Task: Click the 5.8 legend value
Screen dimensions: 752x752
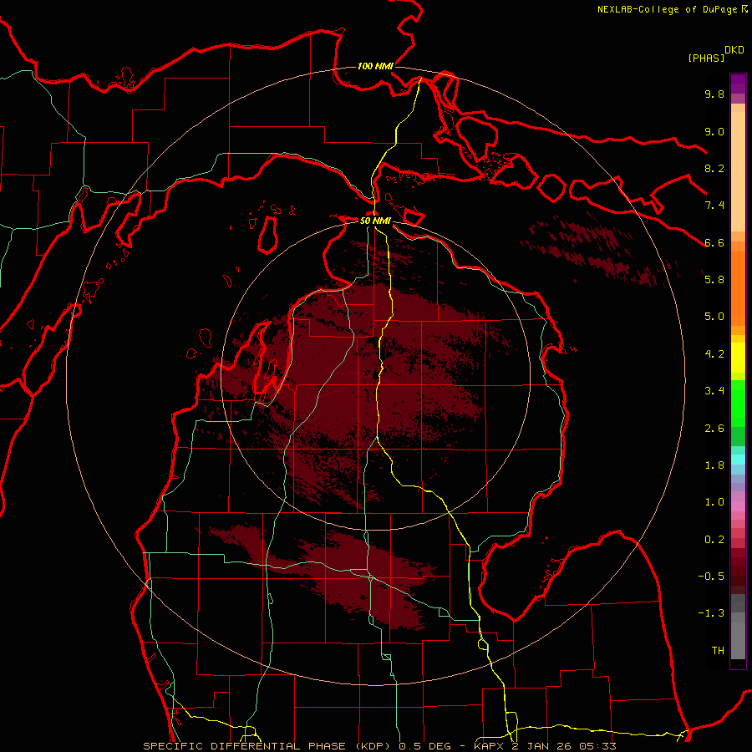Action: pos(714,279)
